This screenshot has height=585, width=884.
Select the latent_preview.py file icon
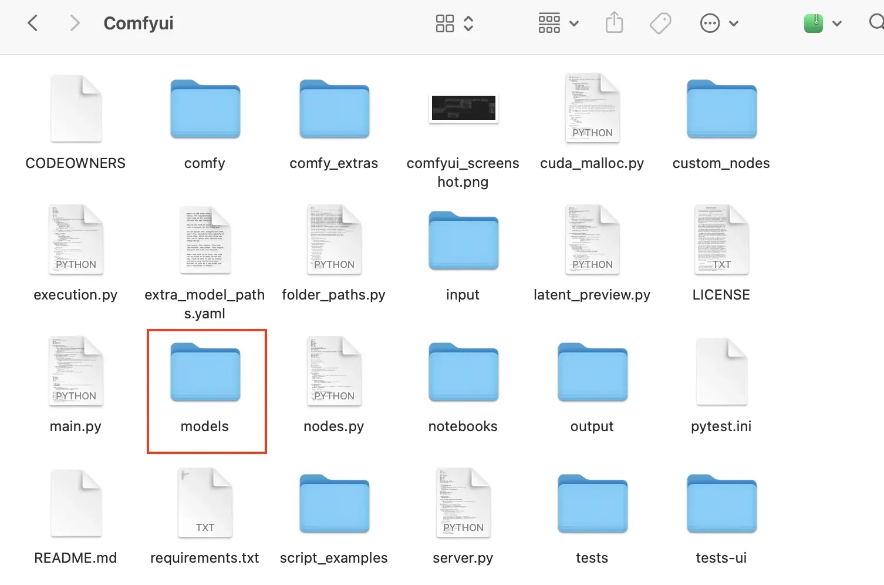(592, 240)
